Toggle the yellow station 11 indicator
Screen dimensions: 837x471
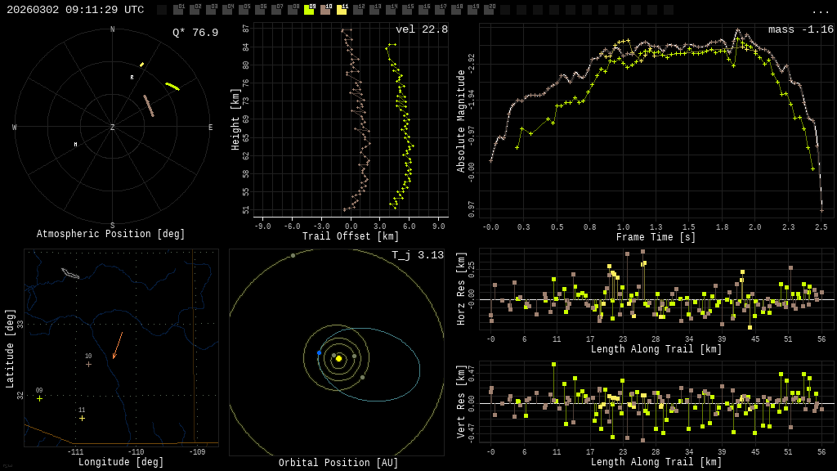[342, 10]
